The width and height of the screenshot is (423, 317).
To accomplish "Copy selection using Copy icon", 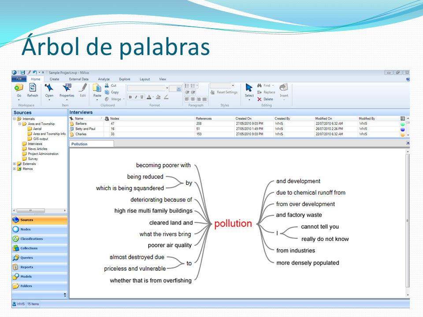I will (x=107, y=92).
